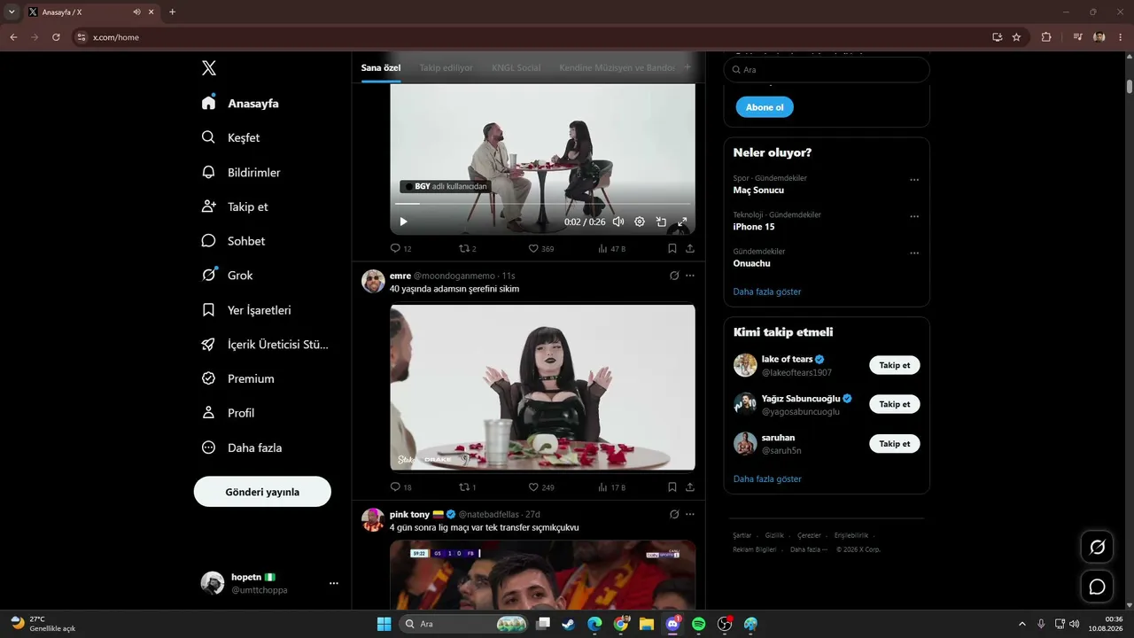Open the Chrome three-dot menu
Image resolution: width=1134 pixels, height=638 pixels.
(1121, 37)
